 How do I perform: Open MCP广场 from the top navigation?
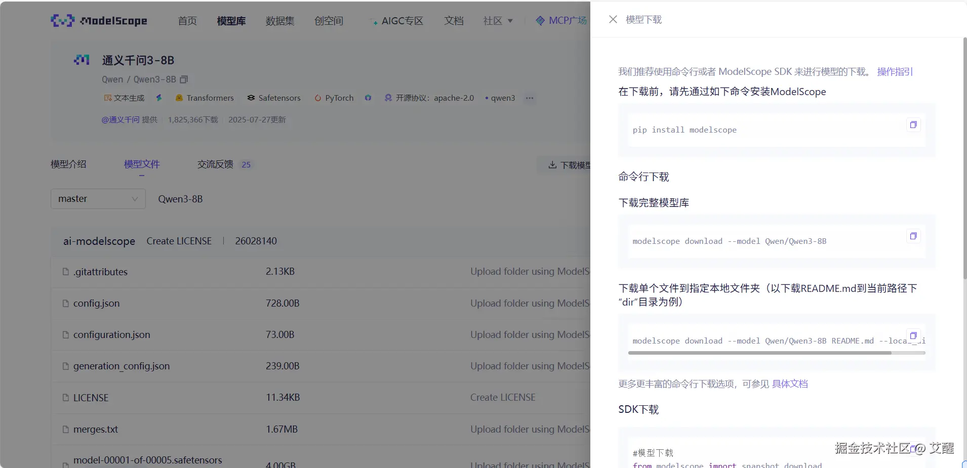point(562,21)
